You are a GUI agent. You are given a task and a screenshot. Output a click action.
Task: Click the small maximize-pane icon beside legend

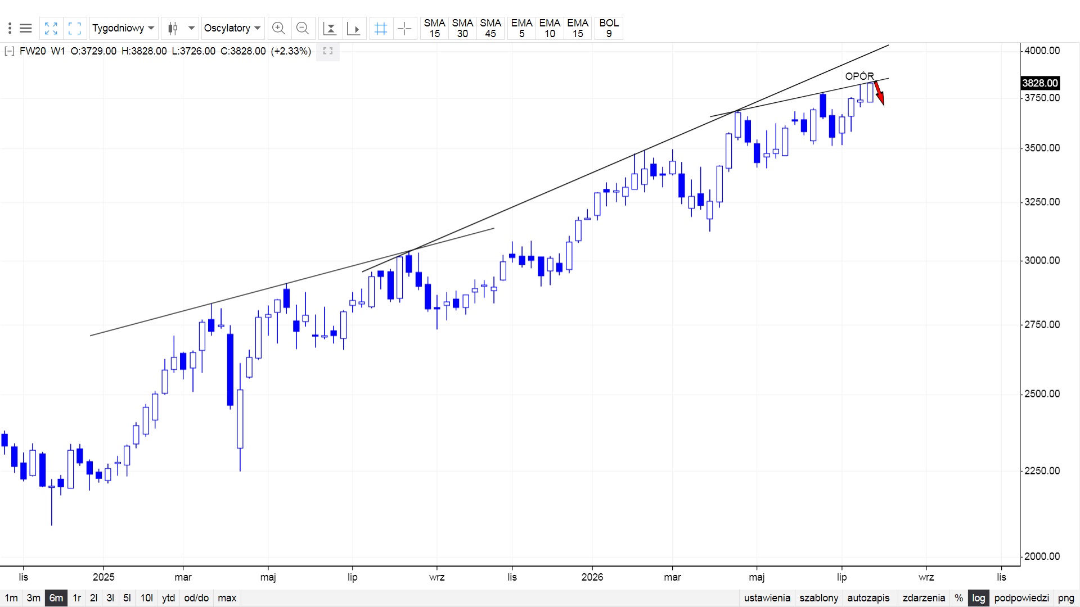(x=328, y=51)
